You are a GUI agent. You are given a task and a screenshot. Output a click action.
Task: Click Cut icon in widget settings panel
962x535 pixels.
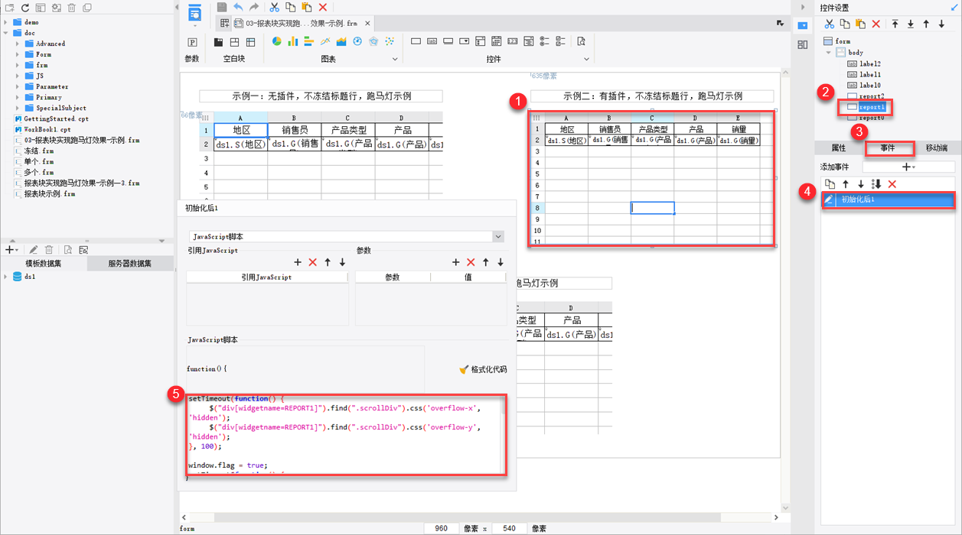tap(829, 24)
